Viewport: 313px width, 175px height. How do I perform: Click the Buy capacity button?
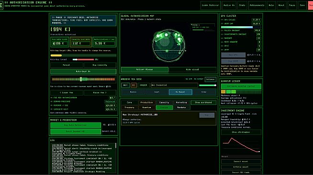[100, 65]
